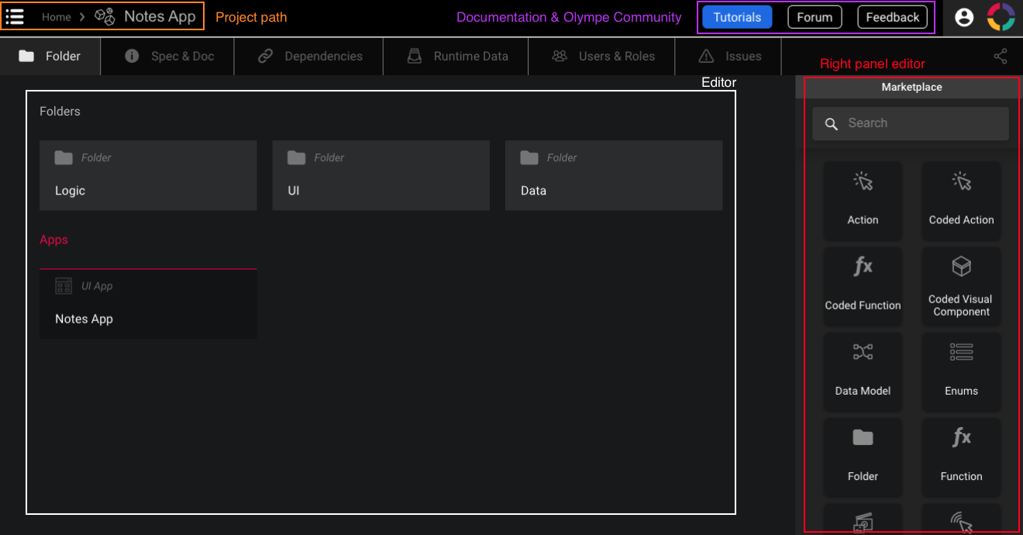Click the Home breadcrumb link

(57, 17)
